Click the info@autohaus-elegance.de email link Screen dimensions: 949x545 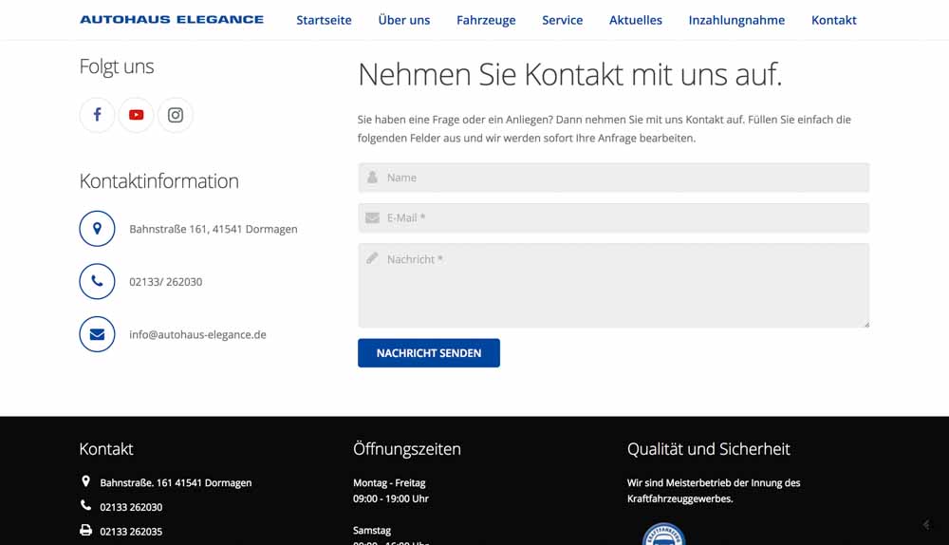pyautogui.click(x=197, y=335)
